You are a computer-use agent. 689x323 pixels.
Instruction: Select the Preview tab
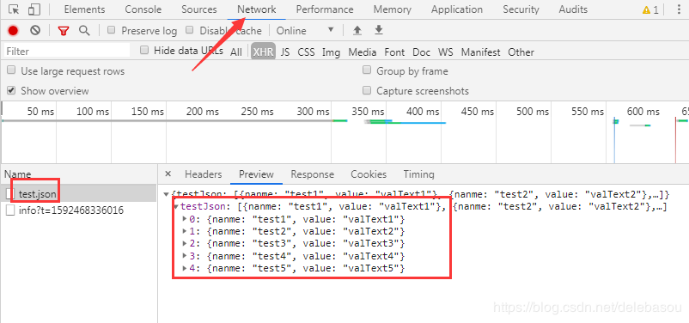[256, 174]
